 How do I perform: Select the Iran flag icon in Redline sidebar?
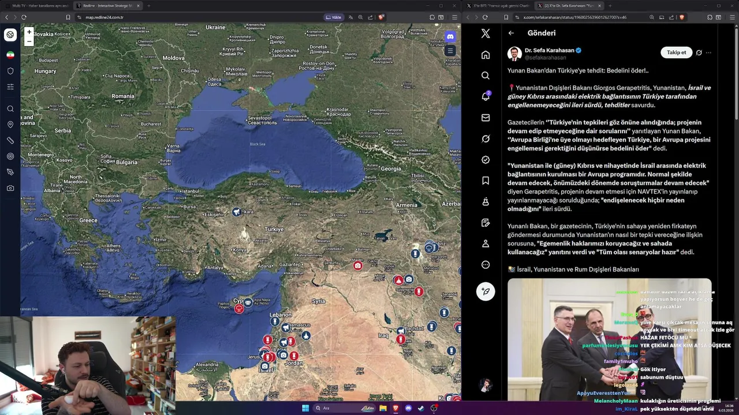click(10, 55)
